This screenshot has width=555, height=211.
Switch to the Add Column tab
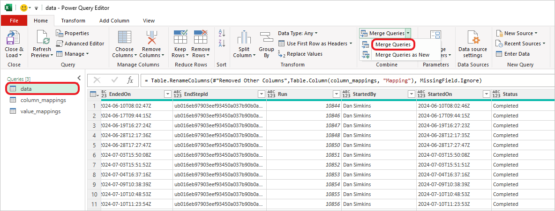(x=114, y=21)
